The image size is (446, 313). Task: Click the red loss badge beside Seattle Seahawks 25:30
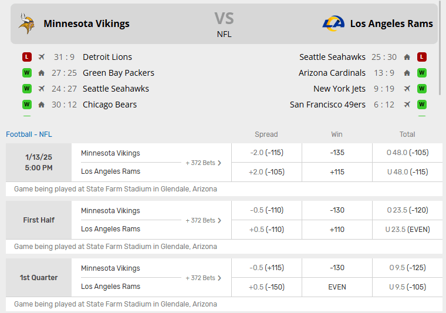coord(421,57)
